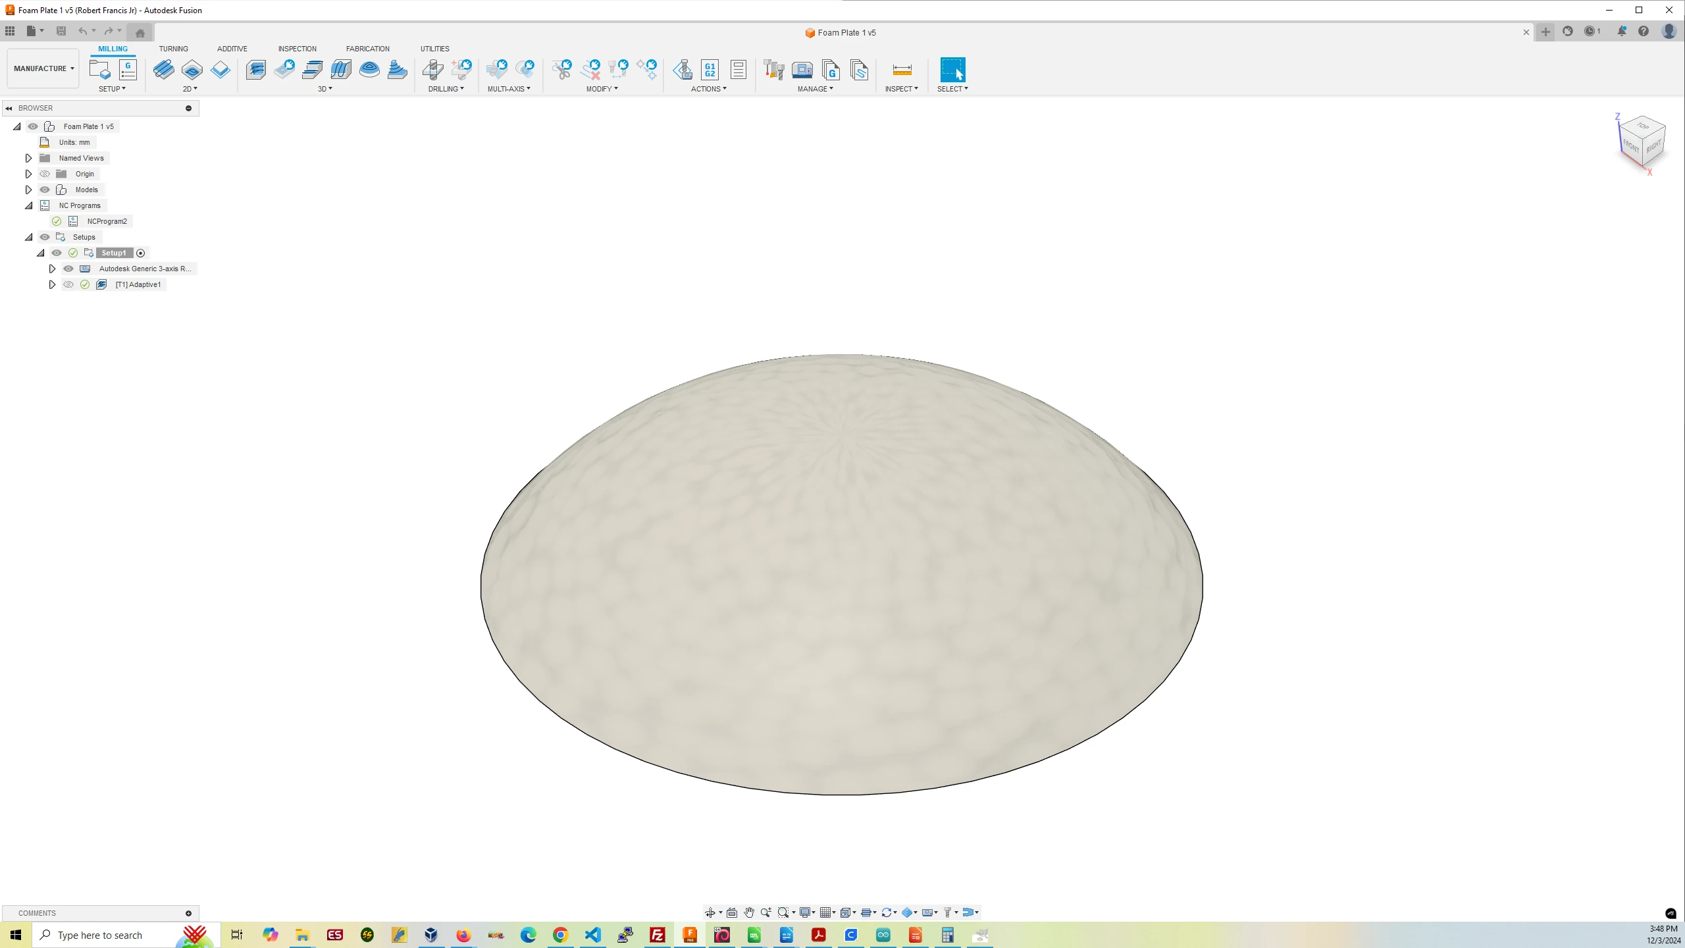Click the Save icon in the quick access bar
Screen dimensions: 1685x948
[61, 31]
